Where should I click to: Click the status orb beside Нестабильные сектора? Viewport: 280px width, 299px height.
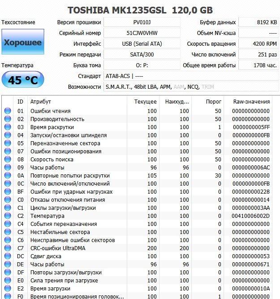(8, 232)
